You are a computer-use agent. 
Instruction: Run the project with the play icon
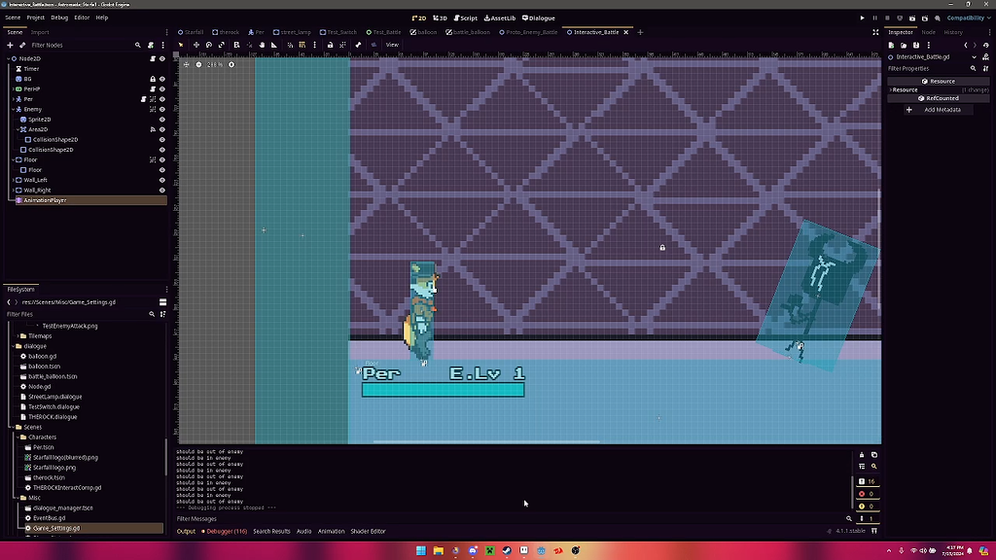click(863, 17)
